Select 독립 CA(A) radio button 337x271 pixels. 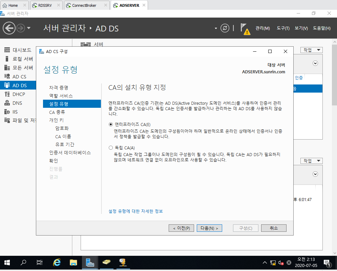coord(111,148)
